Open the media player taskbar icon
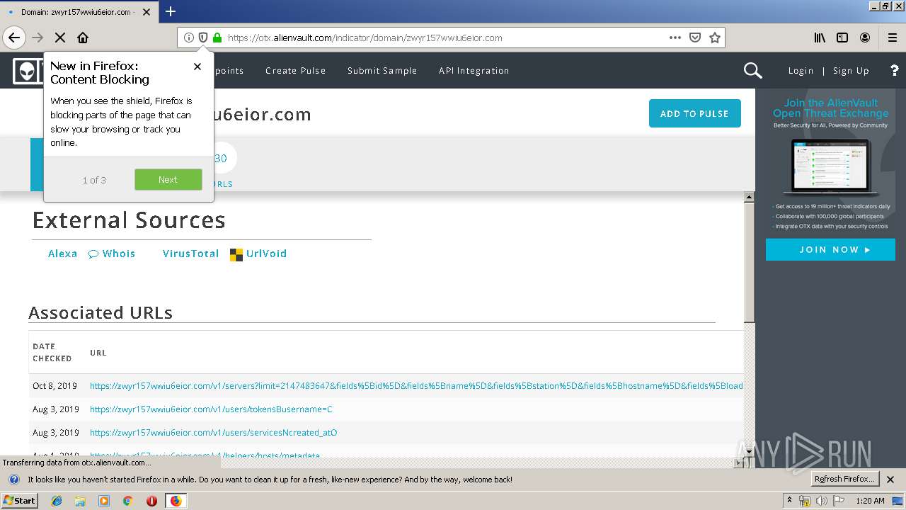This screenshot has width=906, height=510. (104, 501)
